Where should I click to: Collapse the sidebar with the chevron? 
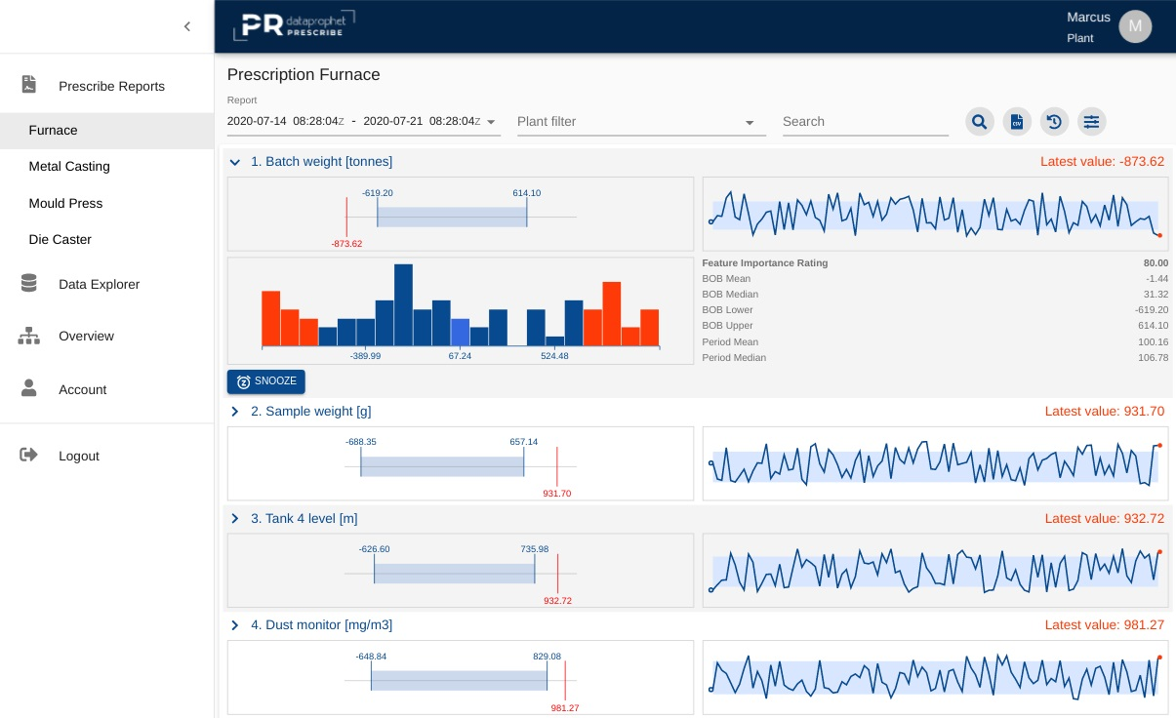(187, 26)
